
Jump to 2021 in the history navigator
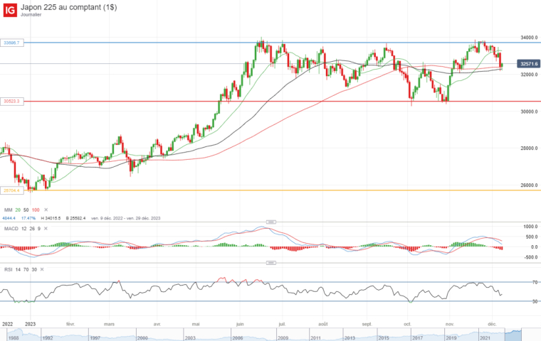(x=485, y=338)
